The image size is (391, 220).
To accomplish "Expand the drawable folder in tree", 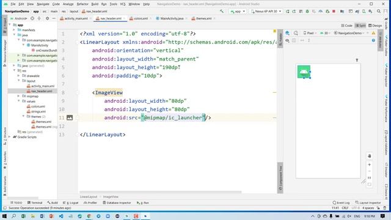I will coord(19,76).
